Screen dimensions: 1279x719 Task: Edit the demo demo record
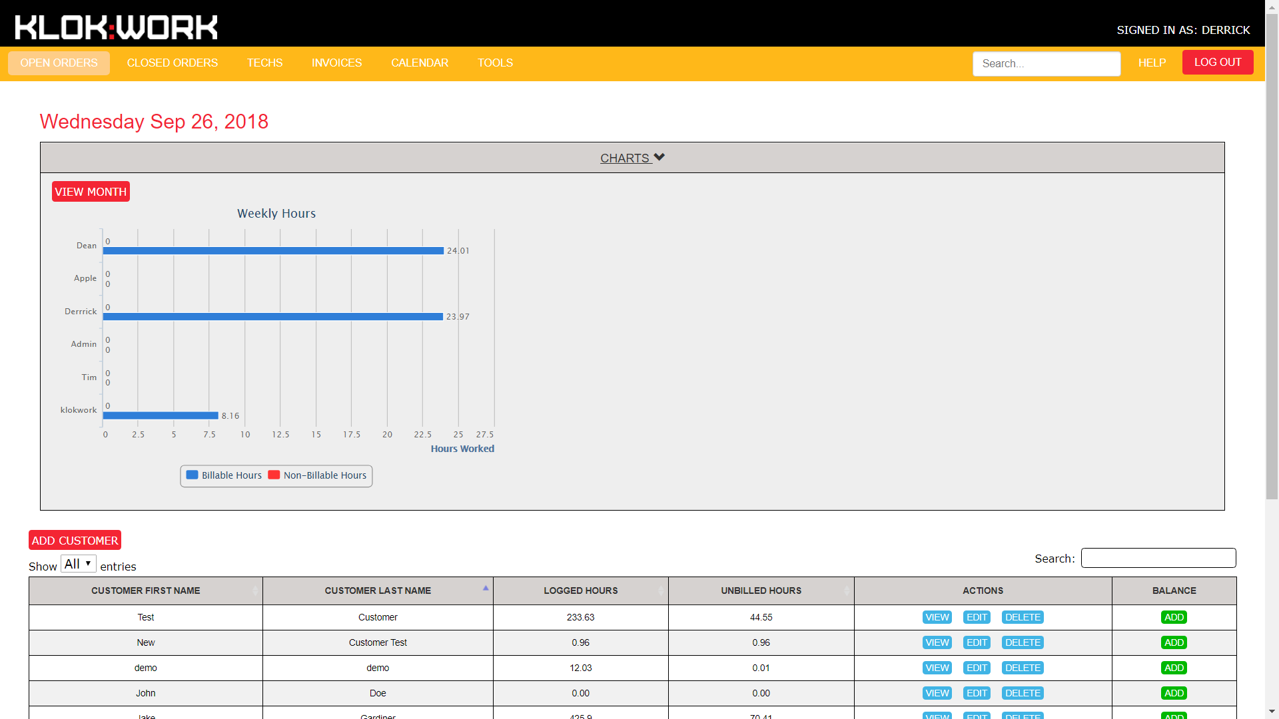coord(977,668)
